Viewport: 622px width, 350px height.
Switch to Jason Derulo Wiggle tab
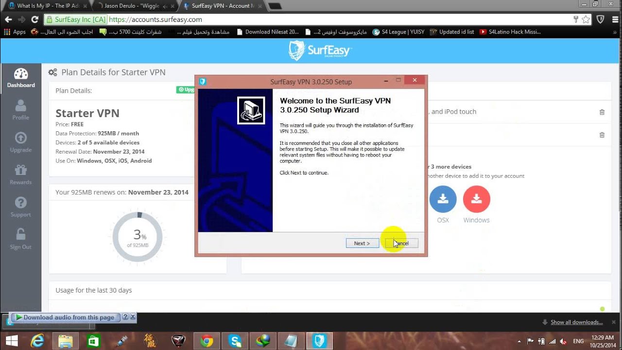(135, 6)
